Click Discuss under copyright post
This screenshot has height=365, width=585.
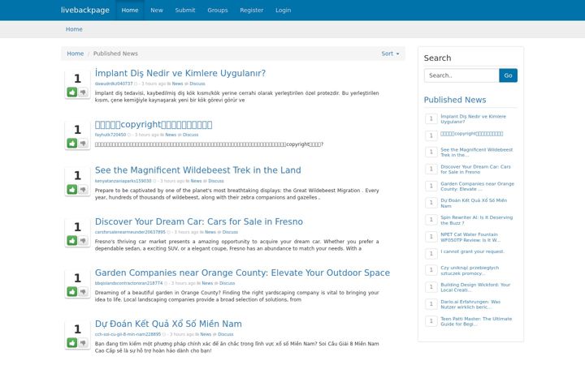point(190,135)
